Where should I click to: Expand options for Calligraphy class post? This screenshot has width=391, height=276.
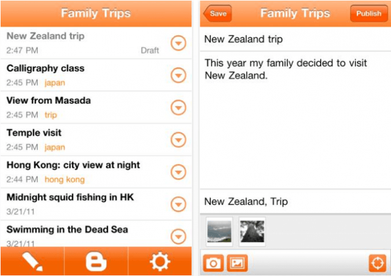pos(178,75)
